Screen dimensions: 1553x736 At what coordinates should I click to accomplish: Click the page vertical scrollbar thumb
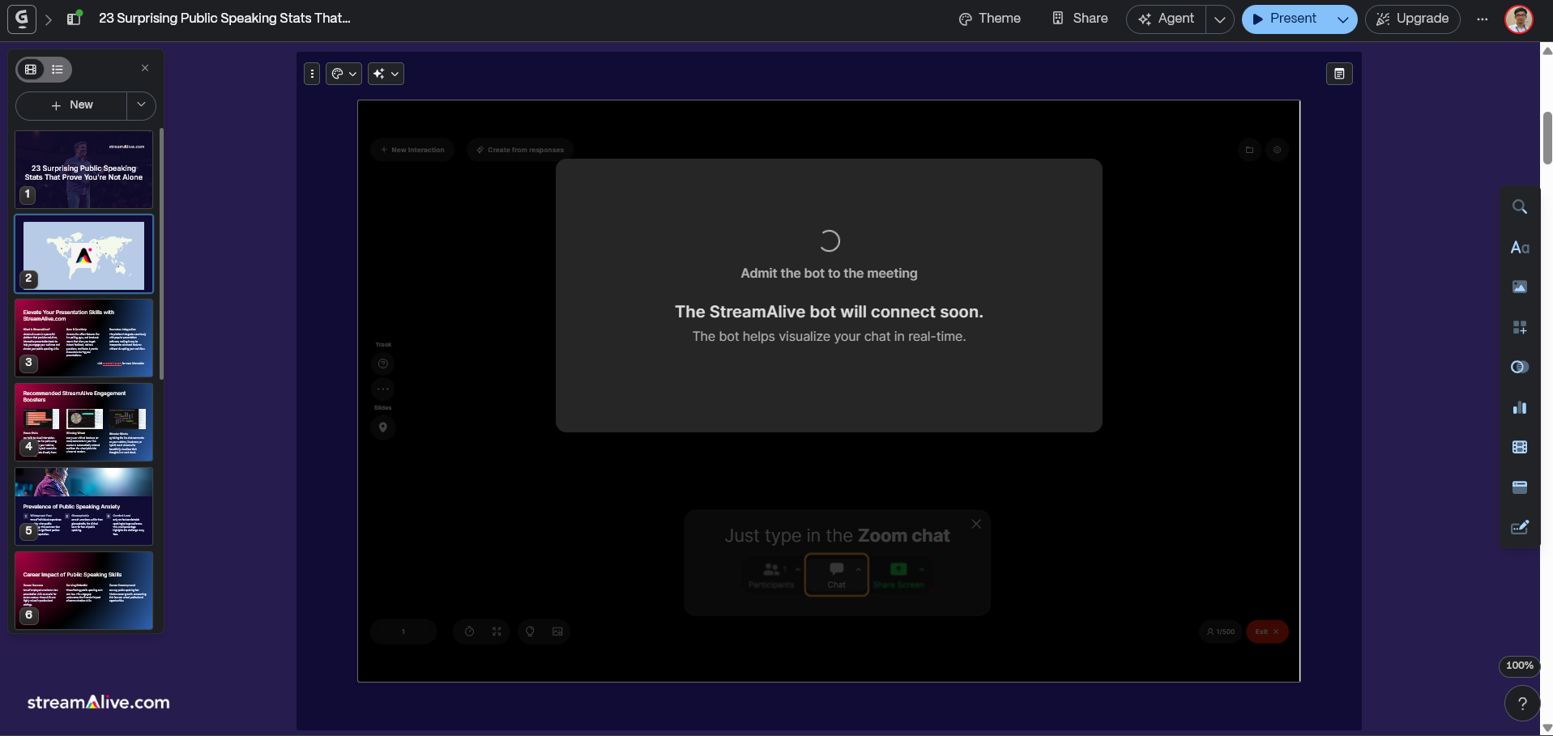[x=1547, y=138]
